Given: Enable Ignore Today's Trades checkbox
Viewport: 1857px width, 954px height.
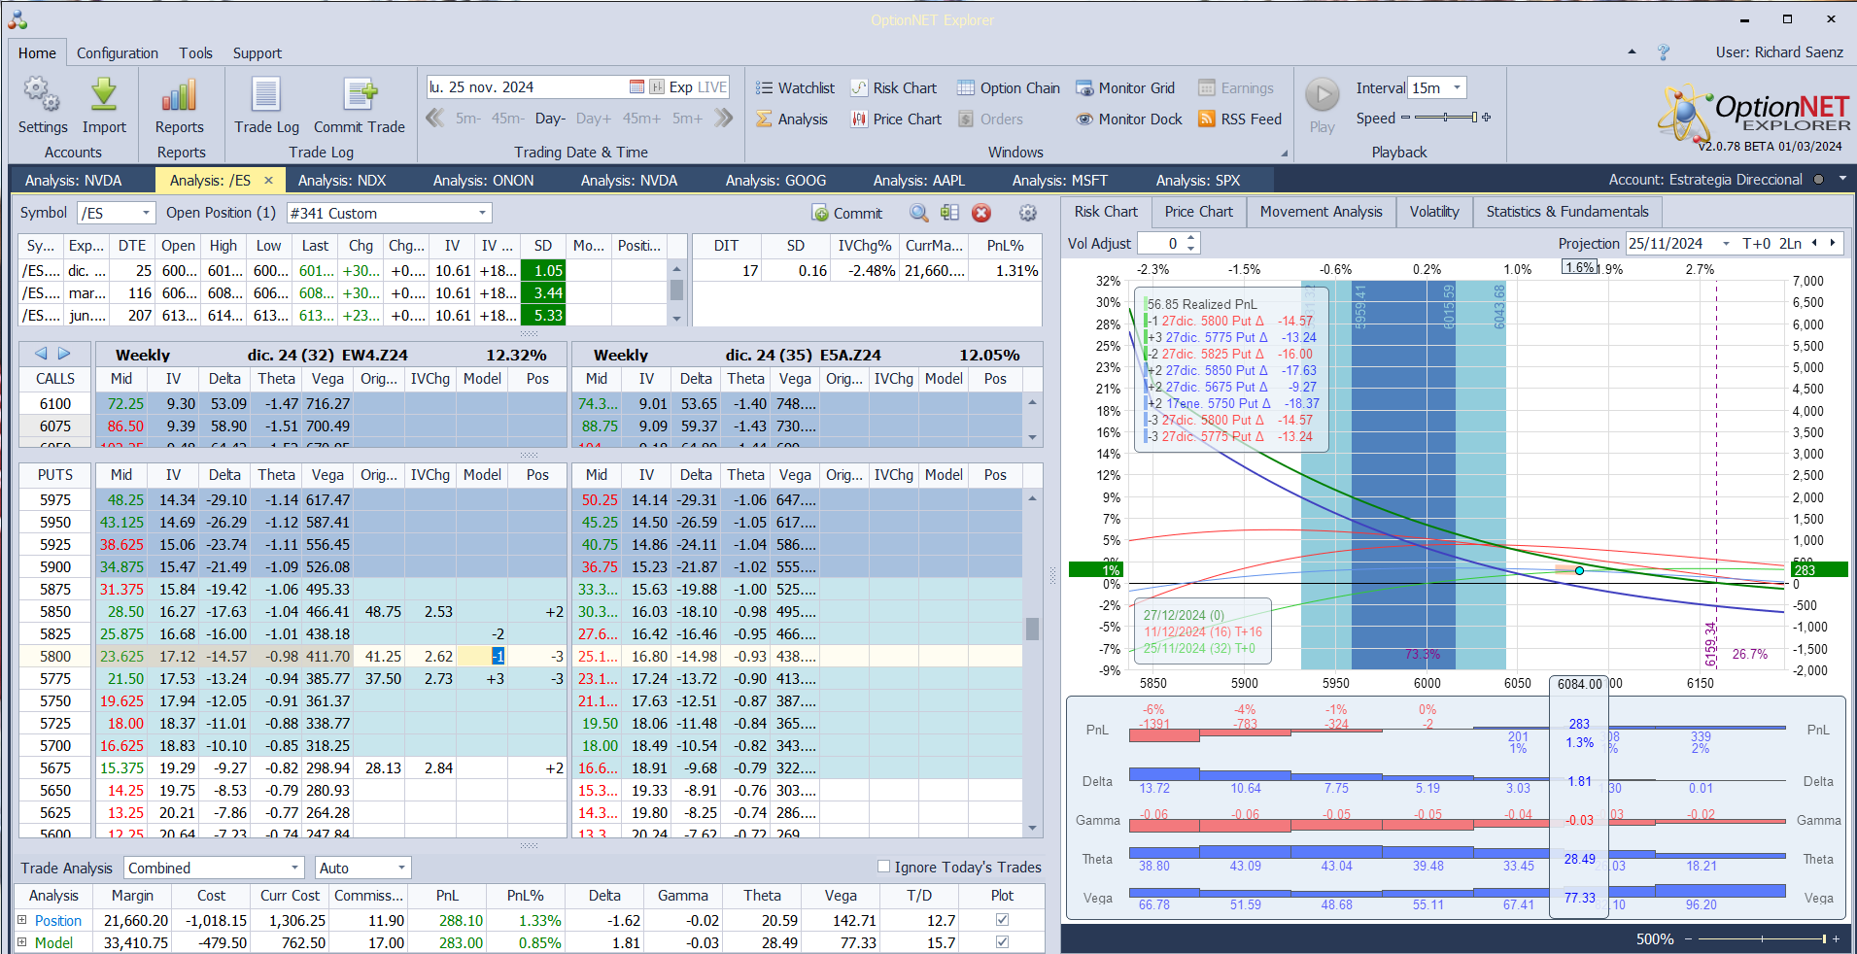Looking at the screenshot, I should (x=883, y=867).
